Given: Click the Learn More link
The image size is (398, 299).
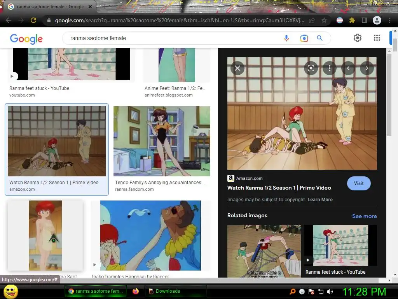Looking at the screenshot, I should (320, 200).
